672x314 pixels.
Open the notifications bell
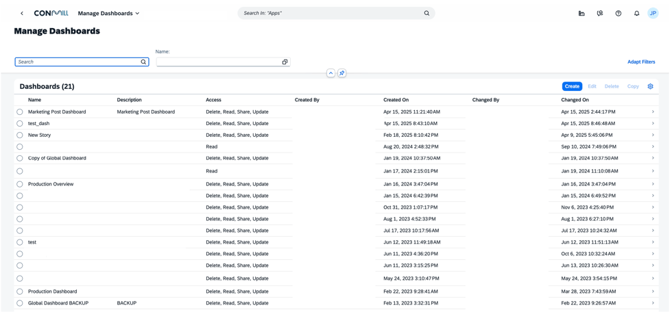pos(636,13)
